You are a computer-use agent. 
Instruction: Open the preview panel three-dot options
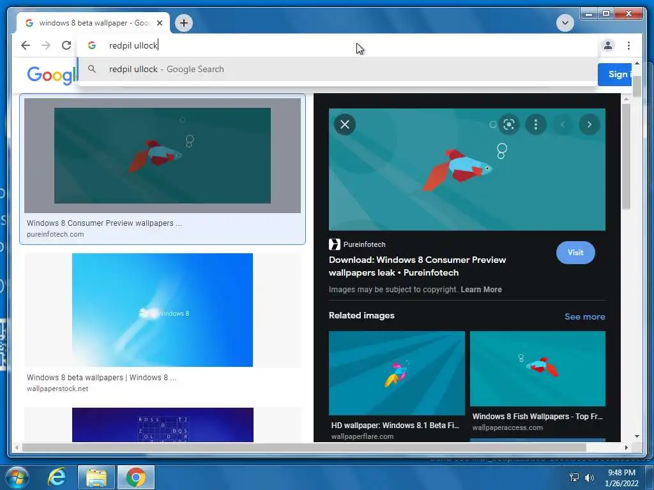click(x=536, y=124)
